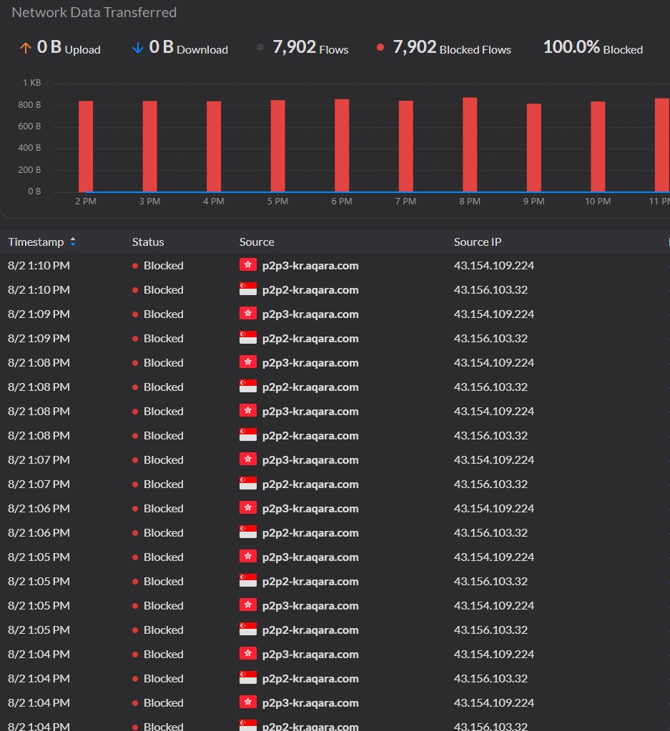The width and height of the screenshot is (670, 731).
Task: Sort table by Timestamp column arrows
Action: pyautogui.click(x=73, y=242)
